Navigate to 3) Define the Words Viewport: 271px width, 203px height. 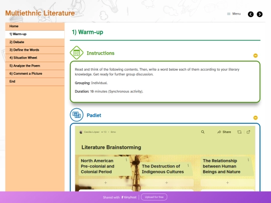click(x=35, y=50)
